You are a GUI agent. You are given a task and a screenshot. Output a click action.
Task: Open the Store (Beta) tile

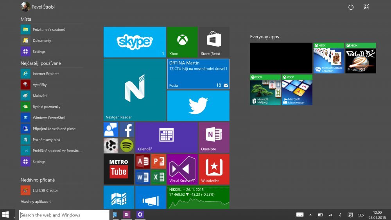pos(214,42)
